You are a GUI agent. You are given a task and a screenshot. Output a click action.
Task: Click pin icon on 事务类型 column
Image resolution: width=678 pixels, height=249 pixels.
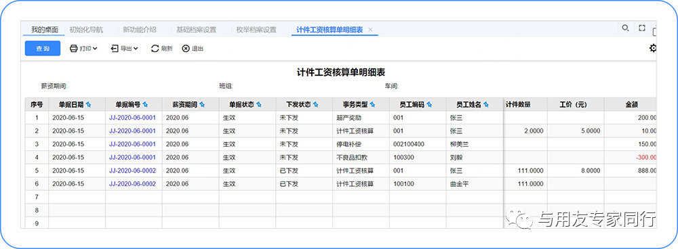(x=372, y=104)
